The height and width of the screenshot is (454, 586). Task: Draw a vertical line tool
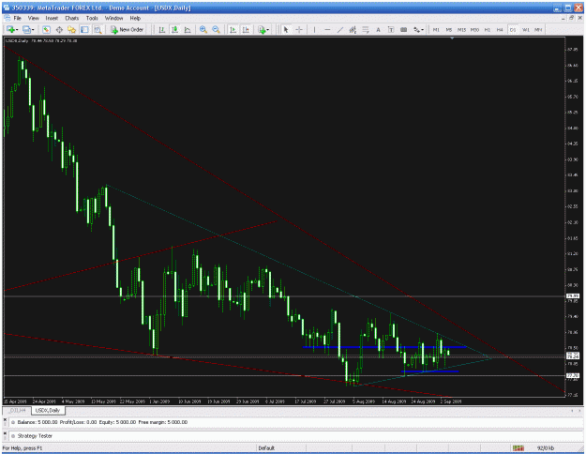[x=314, y=29]
